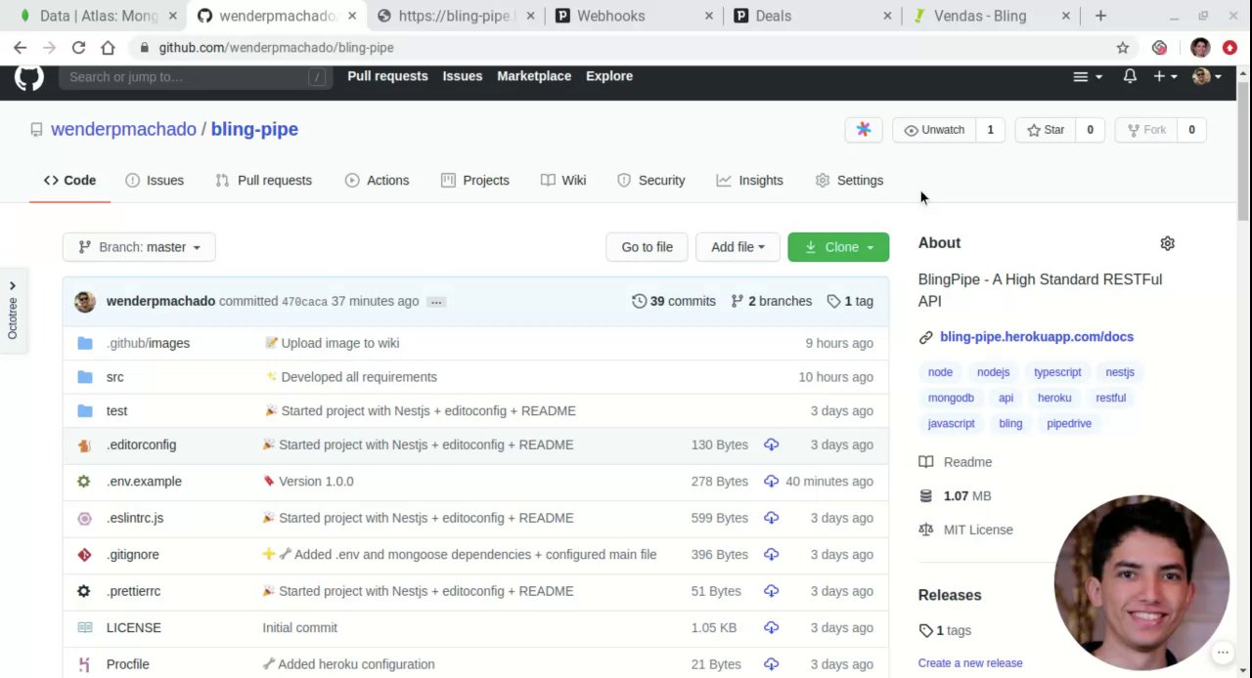This screenshot has height=678, width=1252.
Task: Switch to the Security tab
Action: click(x=651, y=181)
